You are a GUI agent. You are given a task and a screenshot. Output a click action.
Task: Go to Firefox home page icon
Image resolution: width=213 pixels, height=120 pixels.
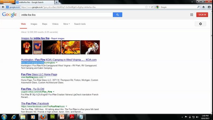[x=203, y=7]
